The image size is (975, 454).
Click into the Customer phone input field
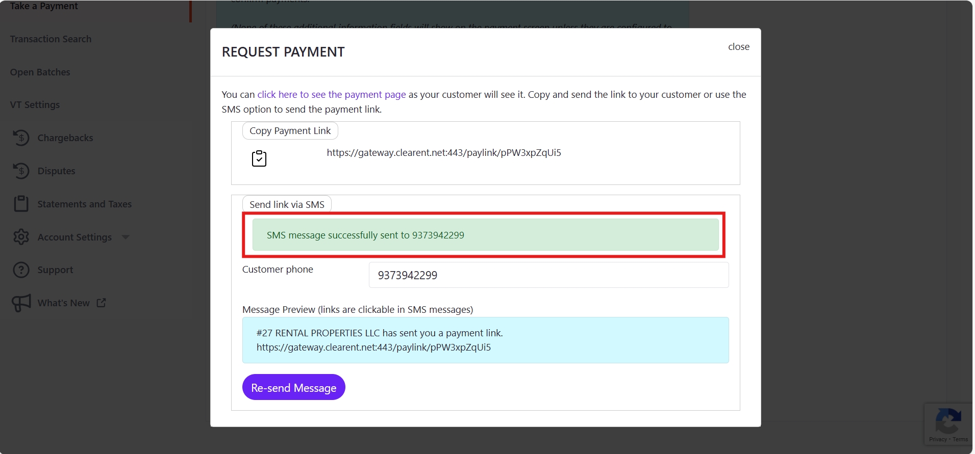[548, 275]
